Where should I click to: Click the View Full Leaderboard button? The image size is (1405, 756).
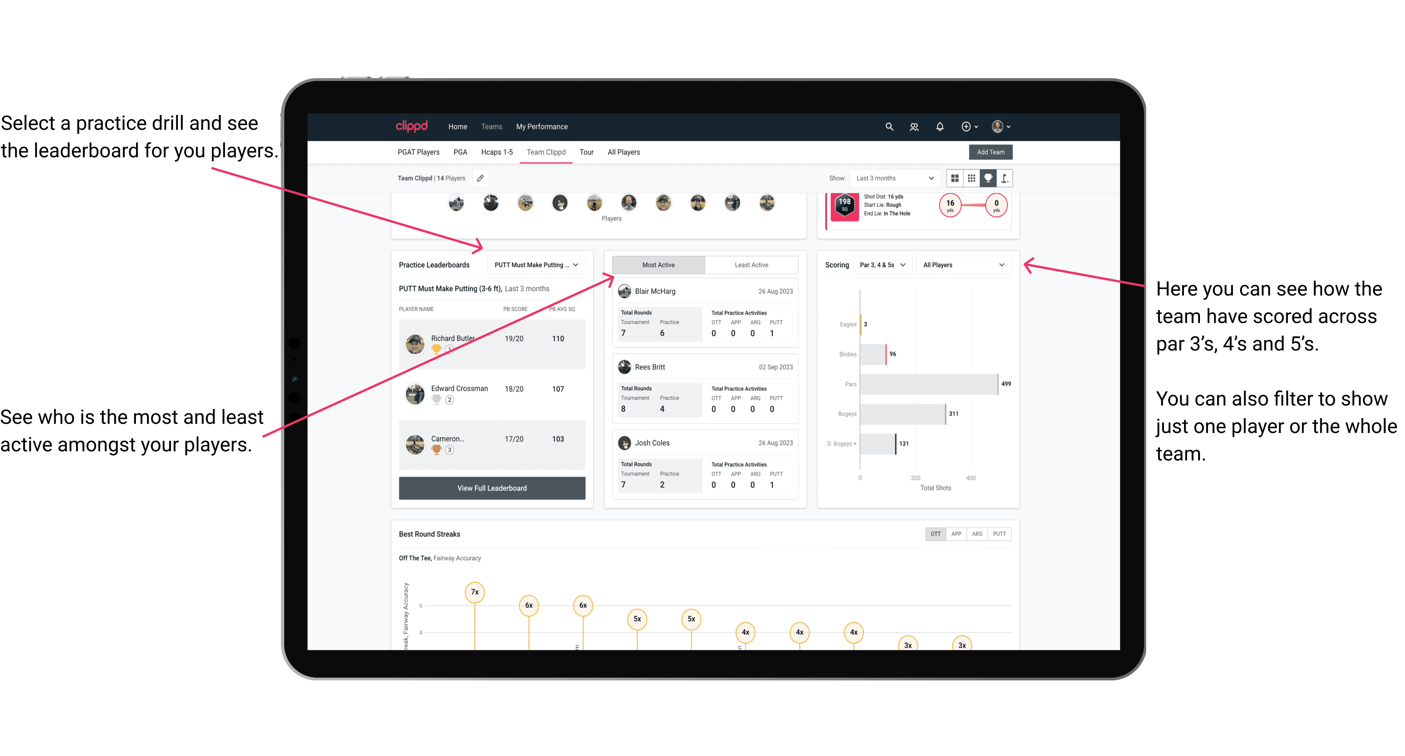pyautogui.click(x=491, y=488)
